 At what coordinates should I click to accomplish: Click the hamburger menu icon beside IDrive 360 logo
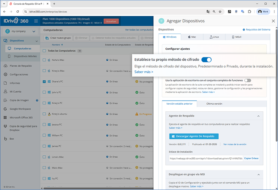(x=36, y=21)
